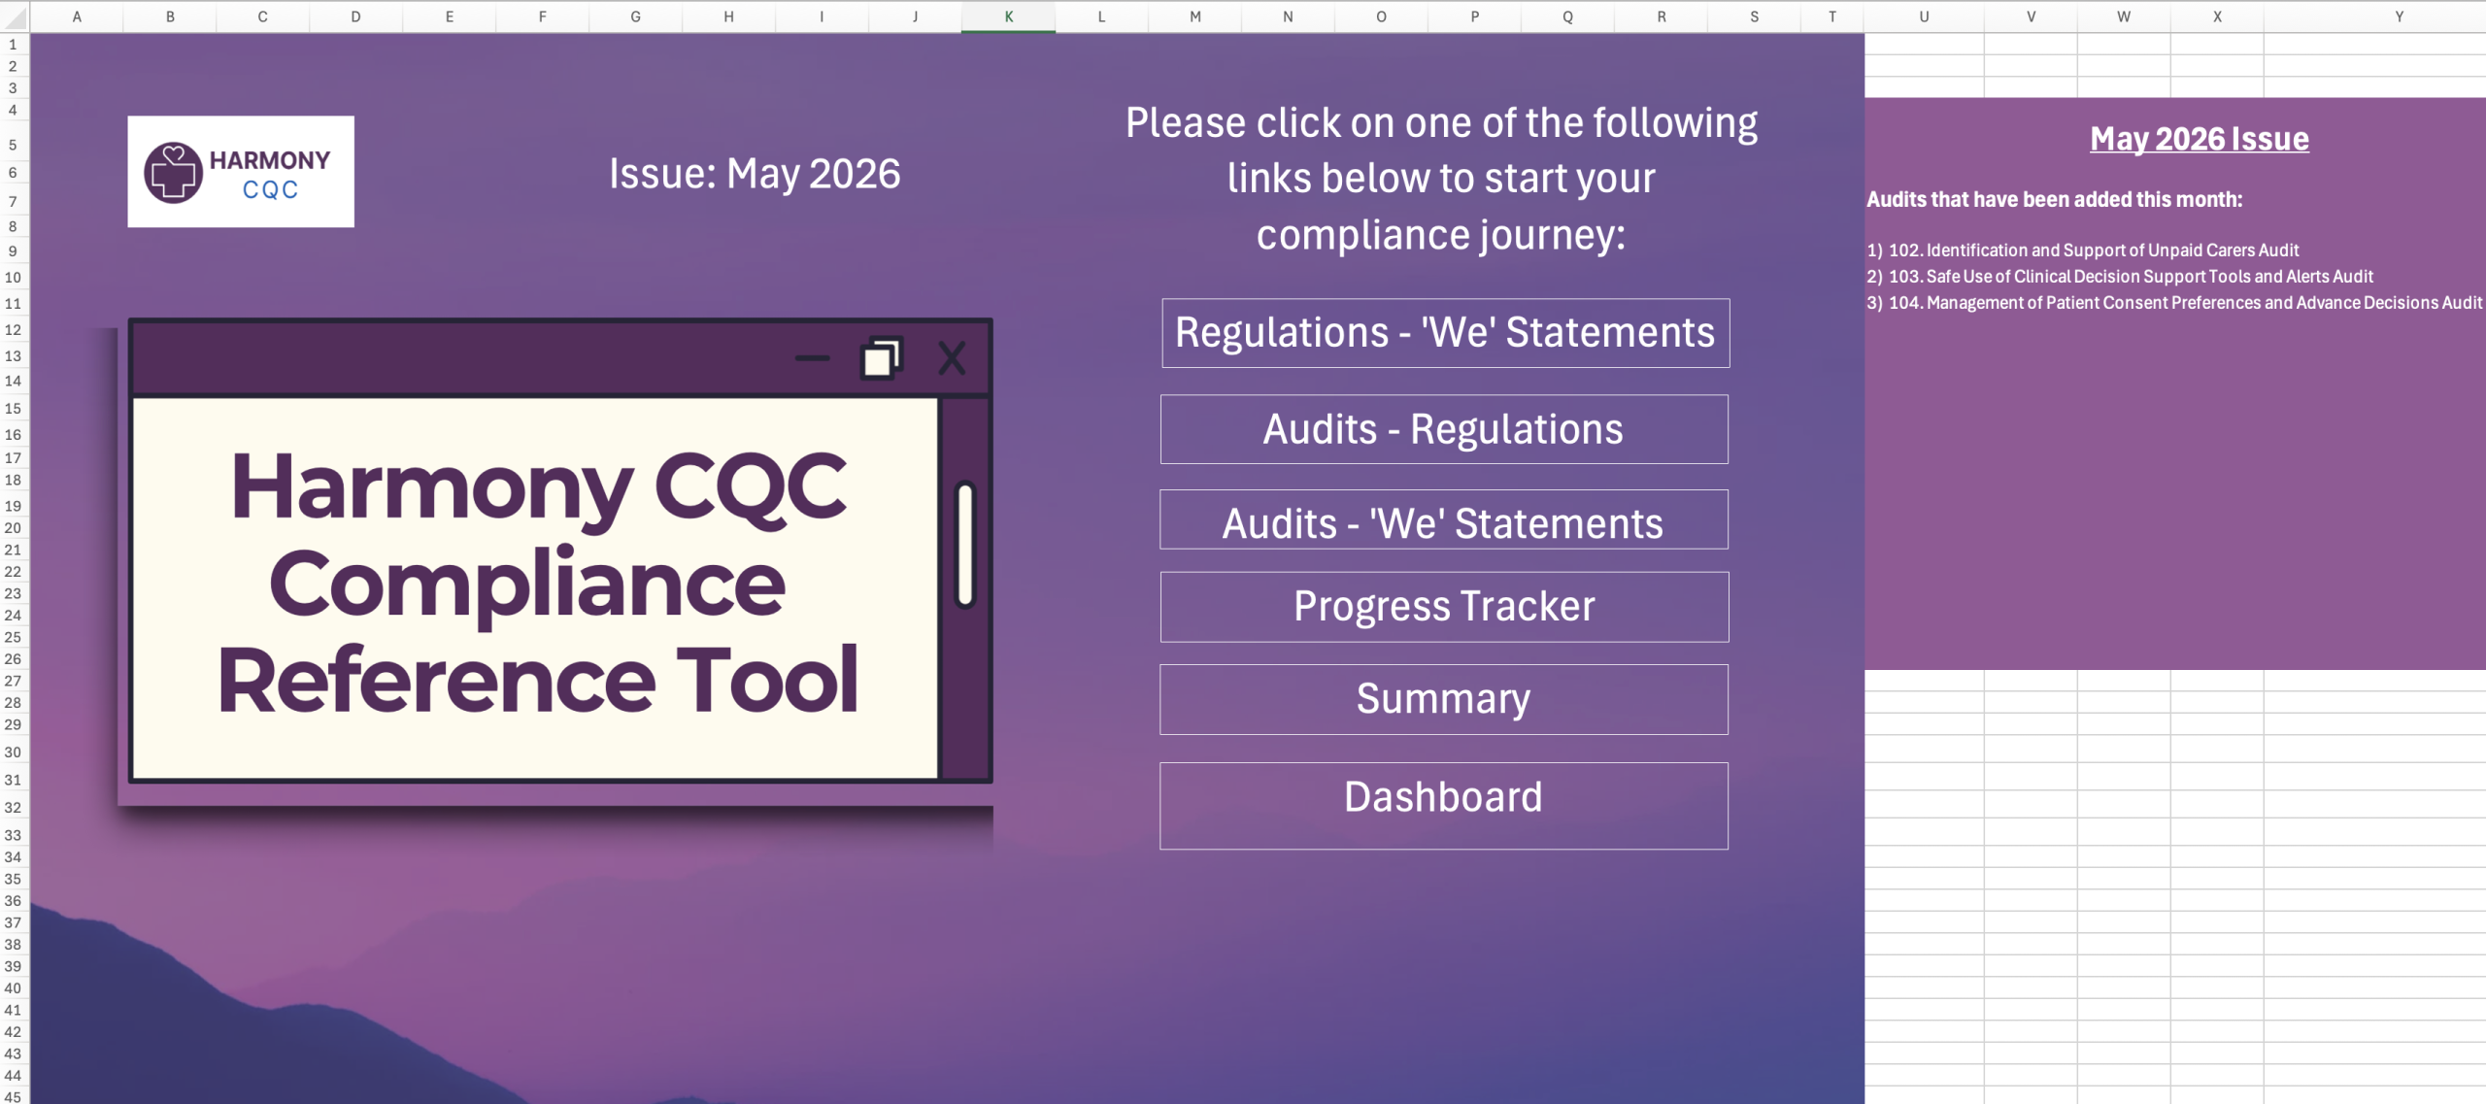Viewport: 2486px width, 1104px height.
Task: Open Regulations - 'We' Statements link
Action: pos(1445,333)
